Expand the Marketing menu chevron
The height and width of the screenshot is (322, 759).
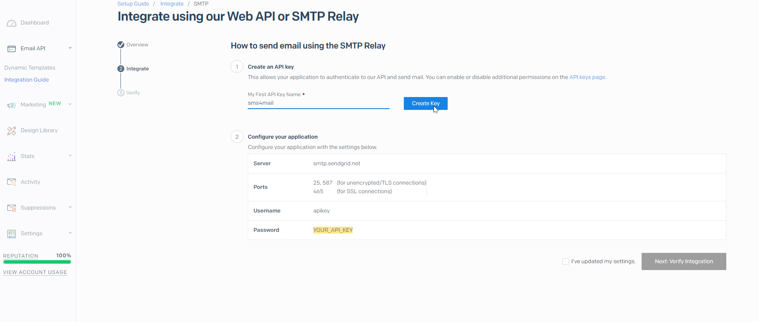70,104
